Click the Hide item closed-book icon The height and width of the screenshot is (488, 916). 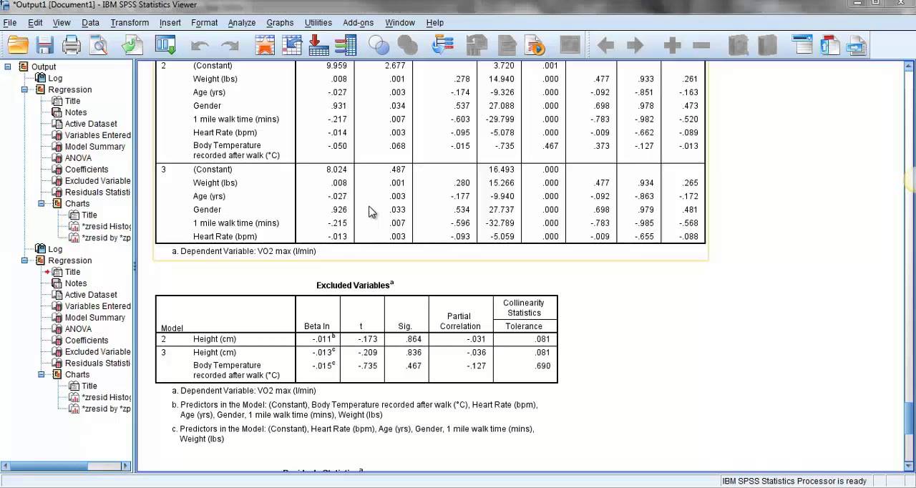coord(767,46)
